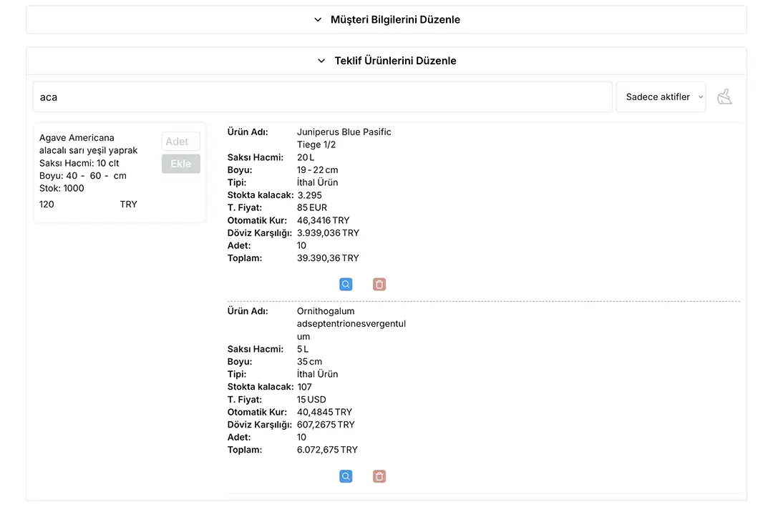Click the chevron beside Müşteri Bilgilerini Düzenle
The image size is (773, 512).
tap(318, 20)
